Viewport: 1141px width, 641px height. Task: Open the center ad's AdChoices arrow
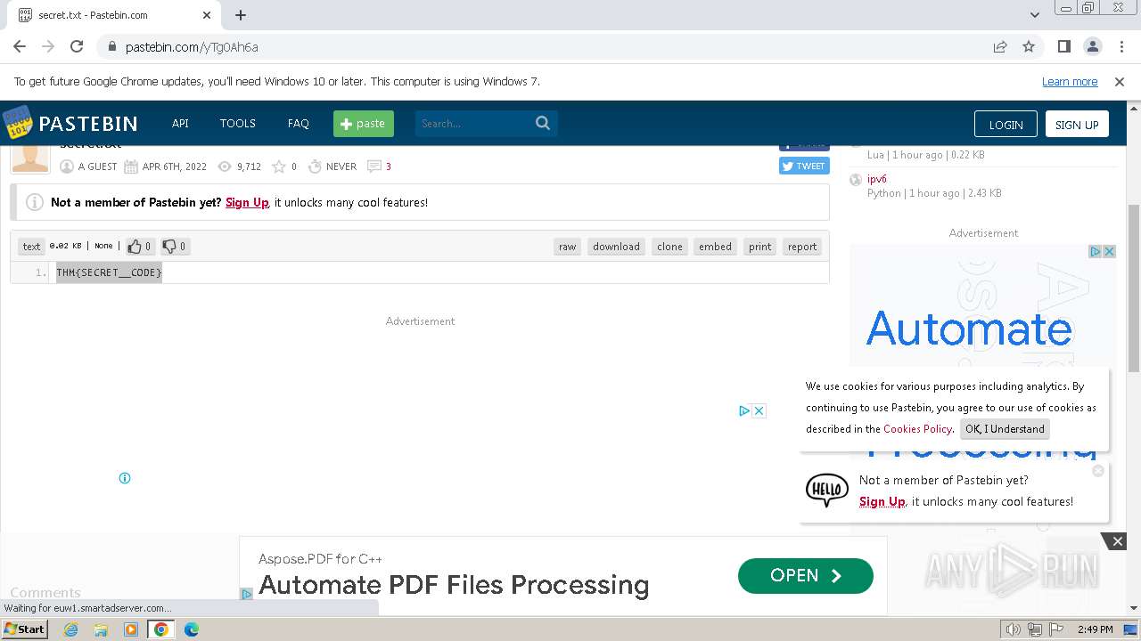point(744,410)
